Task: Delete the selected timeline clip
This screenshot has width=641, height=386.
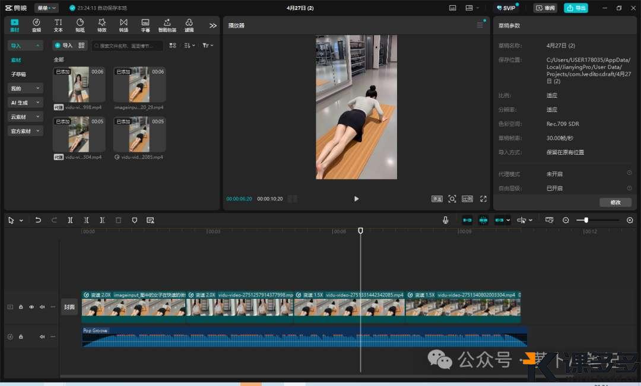Action: [x=118, y=220]
